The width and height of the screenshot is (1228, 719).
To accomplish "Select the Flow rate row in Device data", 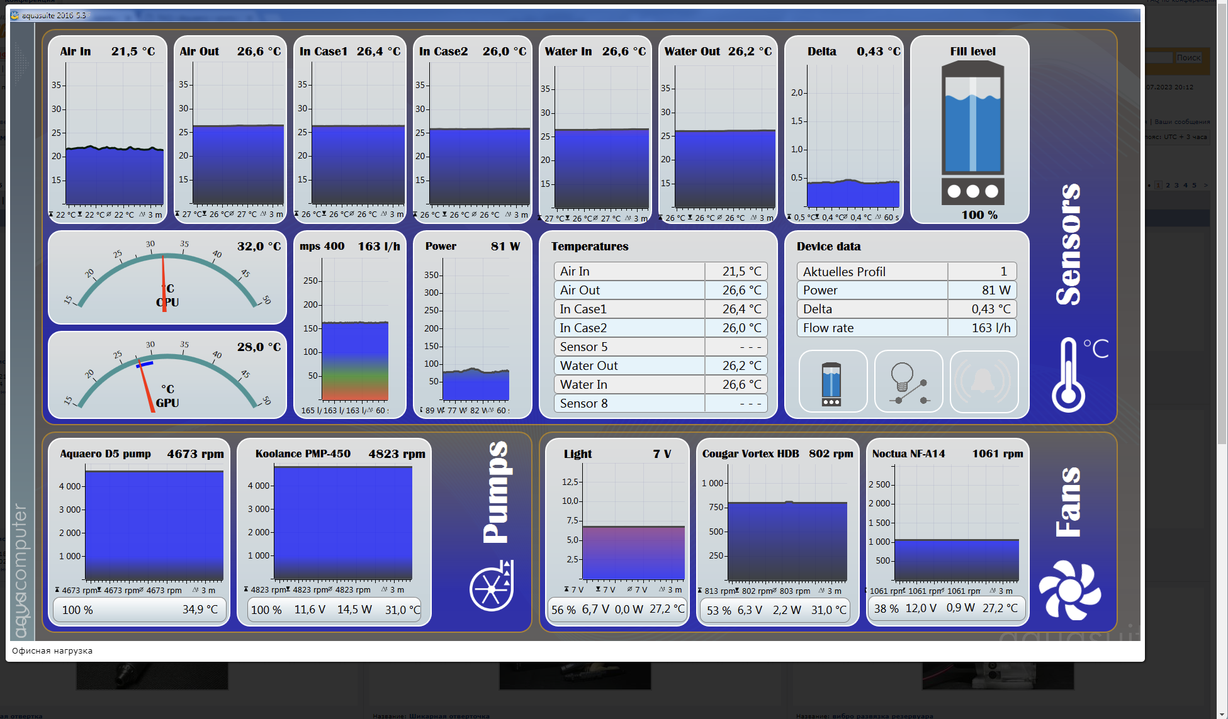I will 906,328.
